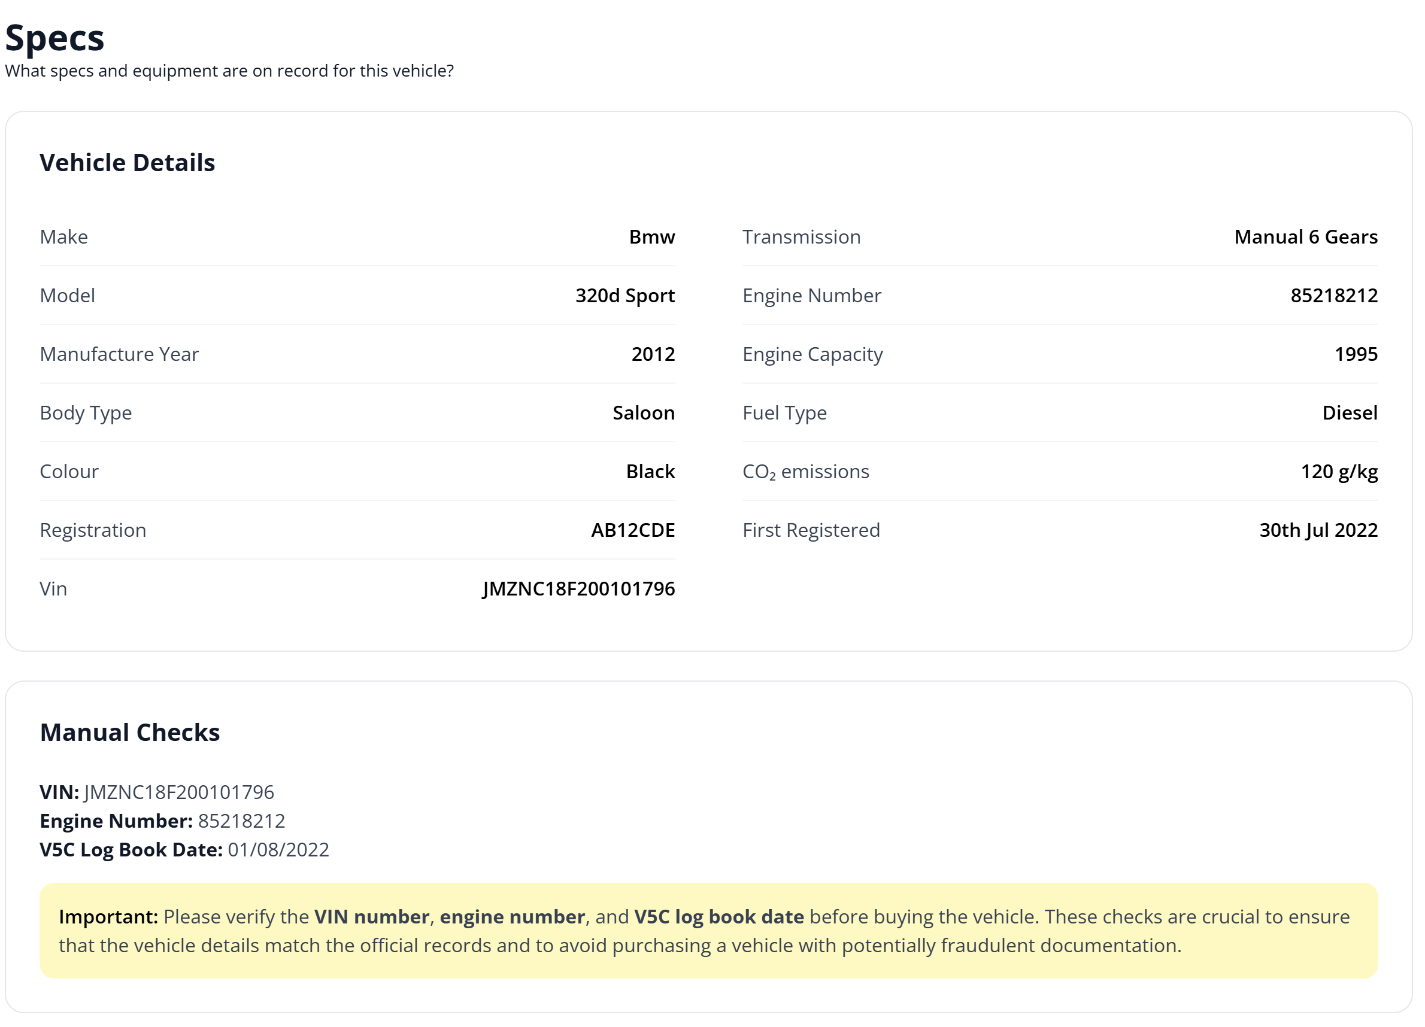Click the V5C Log Book Date value
1425x1027 pixels.
tap(278, 850)
